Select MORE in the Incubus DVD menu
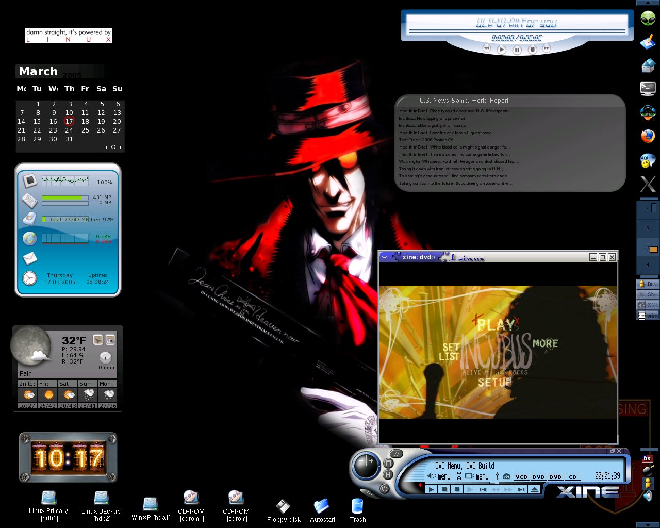This screenshot has width=660, height=528. 545,343
